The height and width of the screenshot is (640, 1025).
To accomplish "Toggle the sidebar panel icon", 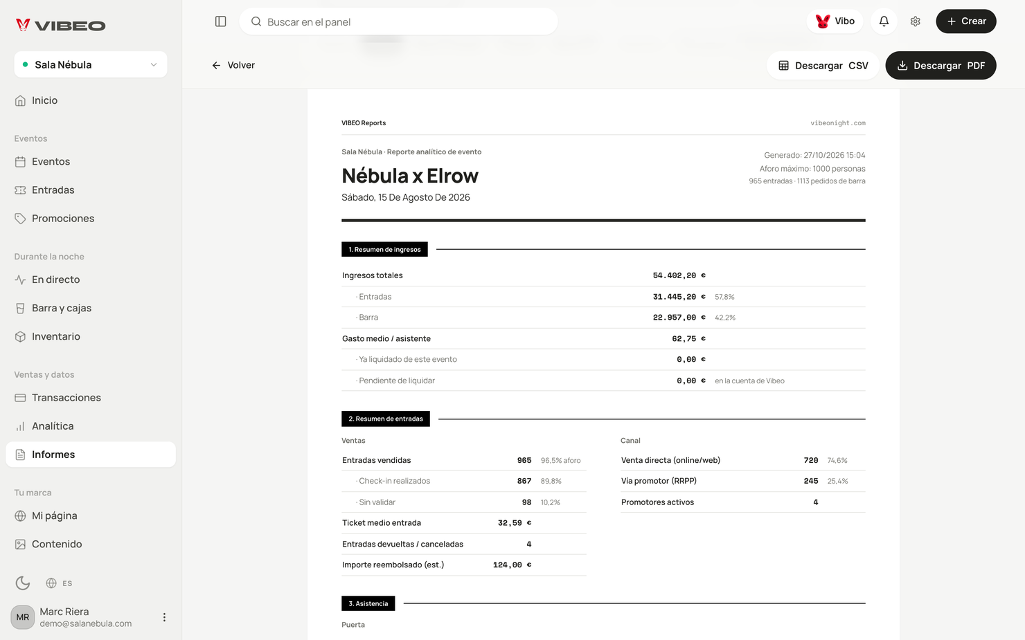I will [221, 21].
